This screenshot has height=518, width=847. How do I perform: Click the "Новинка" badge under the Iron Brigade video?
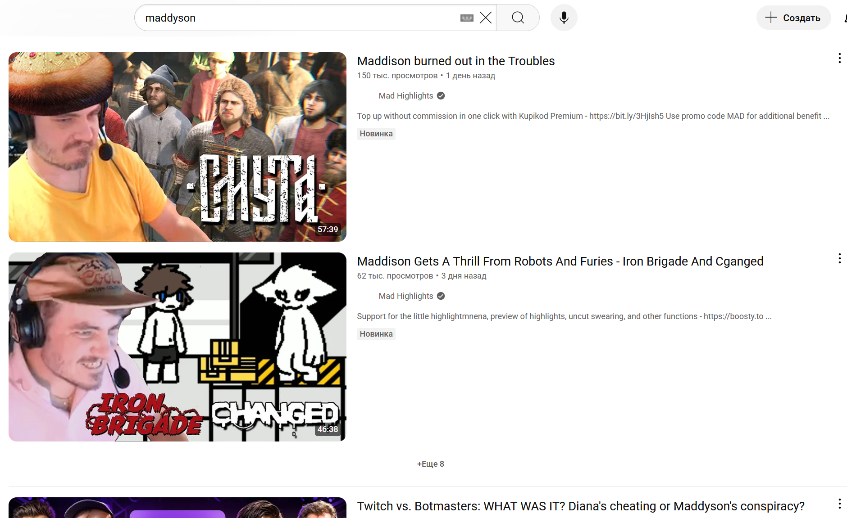[376, 334]
